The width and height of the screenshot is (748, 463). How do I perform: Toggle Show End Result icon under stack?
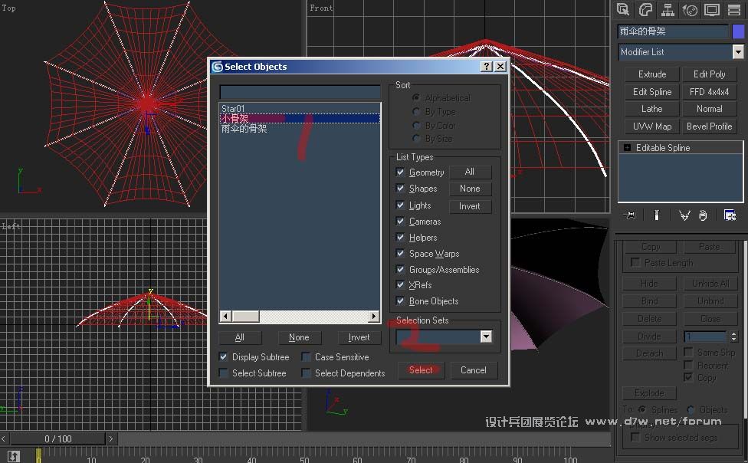click(x=656, y=215)
